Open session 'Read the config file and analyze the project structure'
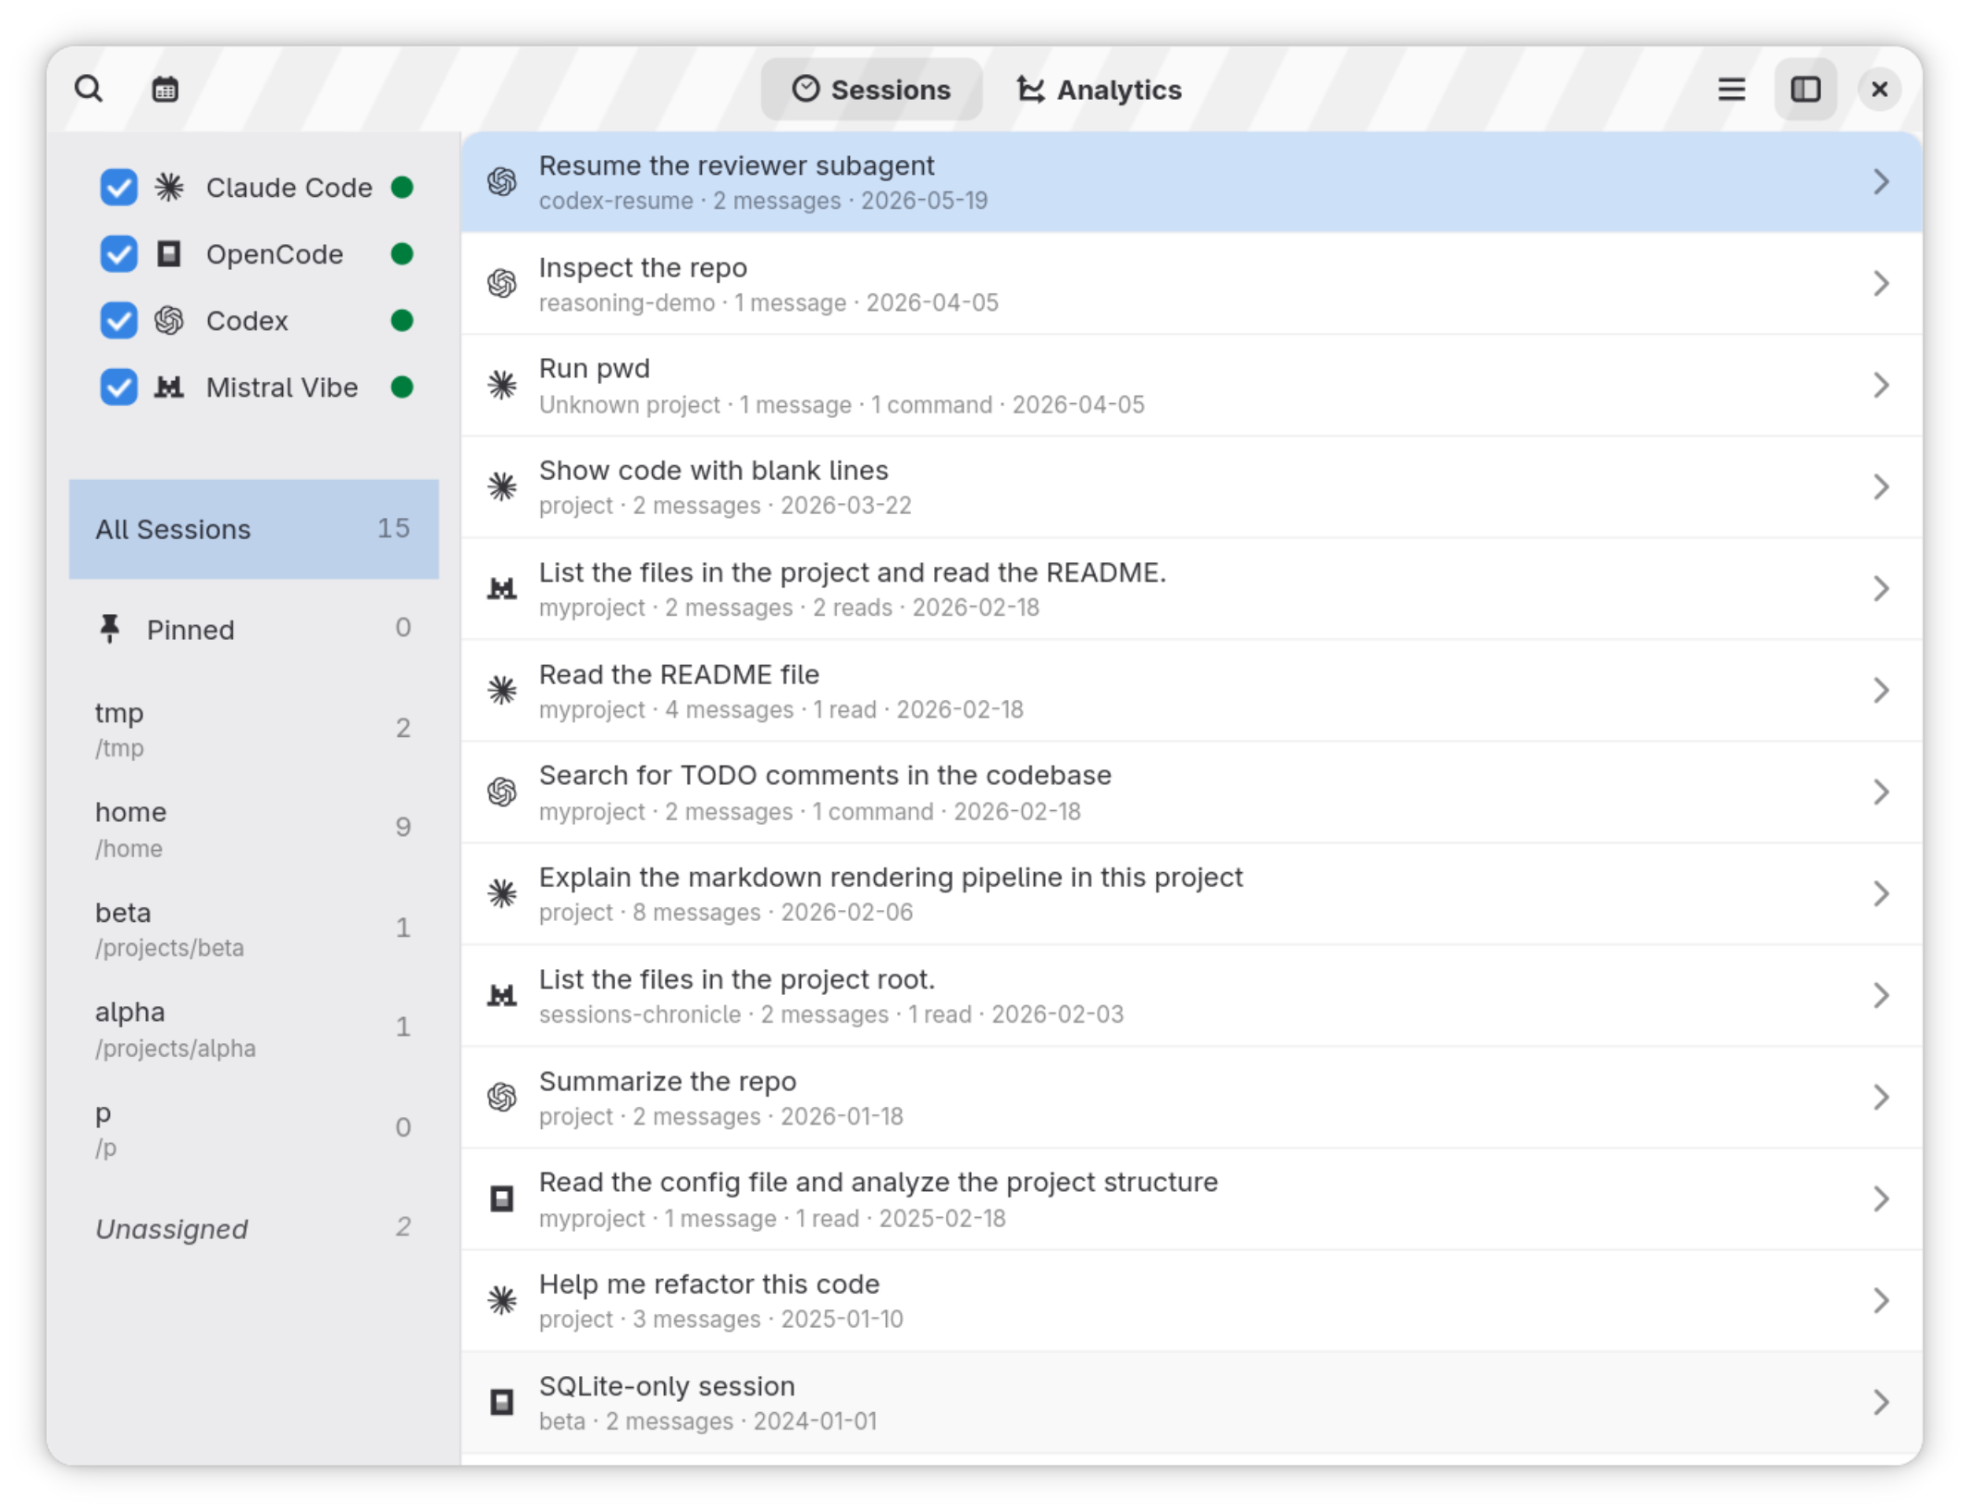 click(1191, 1199)
